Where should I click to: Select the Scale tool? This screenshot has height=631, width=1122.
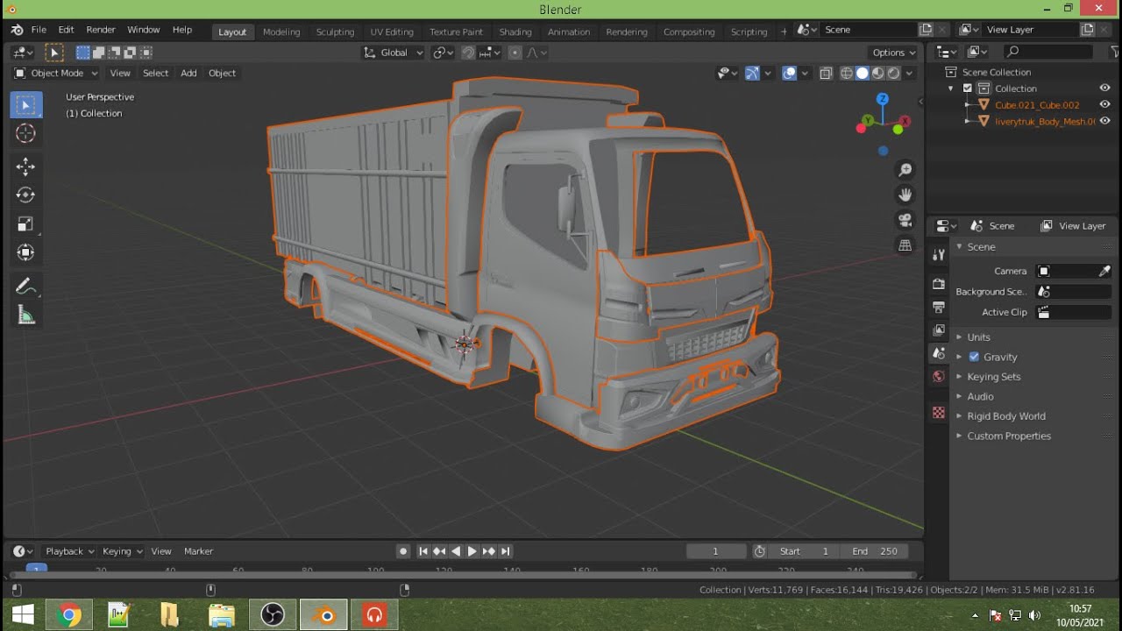coord(25,223)
